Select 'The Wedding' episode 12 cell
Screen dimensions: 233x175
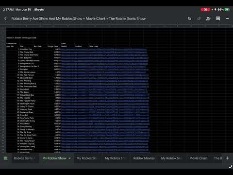(x=25, y=81)
